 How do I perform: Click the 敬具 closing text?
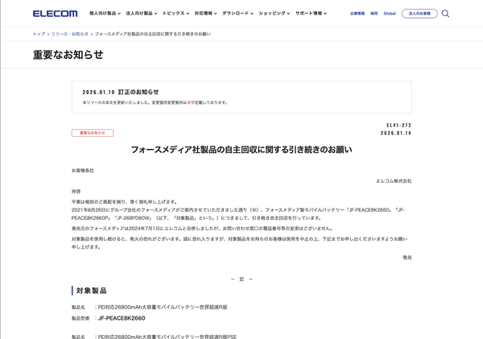[x=407, y=258]
